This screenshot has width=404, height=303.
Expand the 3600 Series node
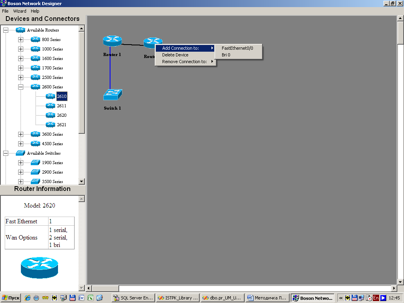point(21,134)
